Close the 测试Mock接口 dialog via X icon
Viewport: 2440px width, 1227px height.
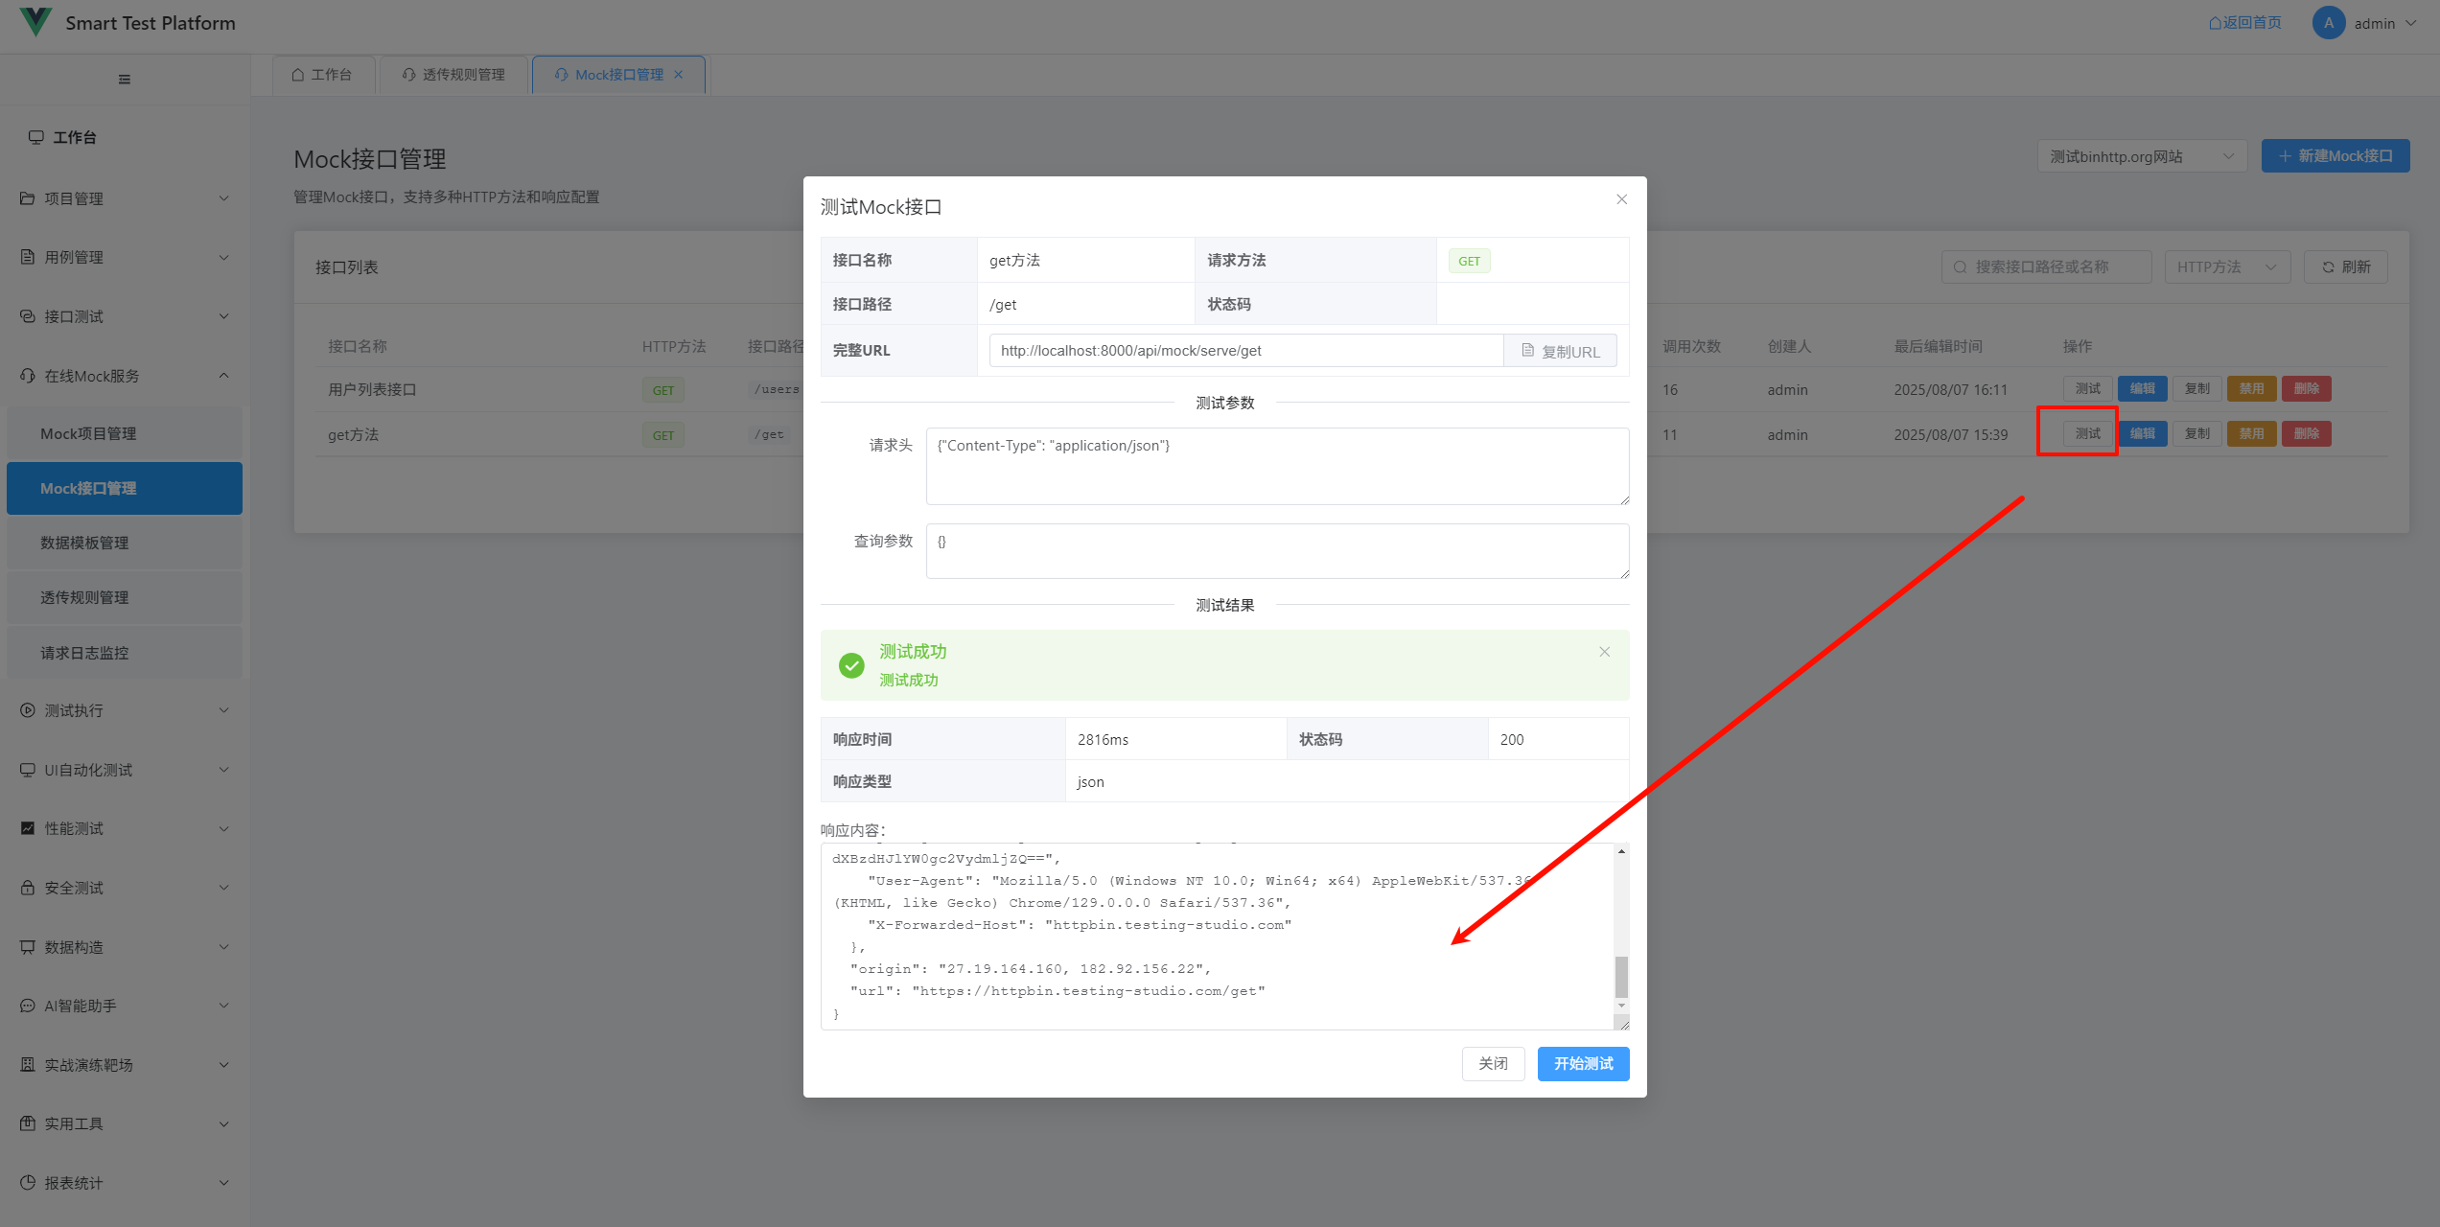click(x=1621, y=199)
